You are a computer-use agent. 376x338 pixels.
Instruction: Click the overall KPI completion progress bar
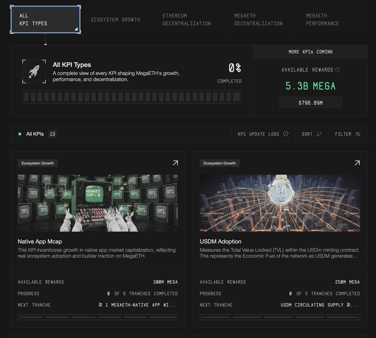click(132, 97)
